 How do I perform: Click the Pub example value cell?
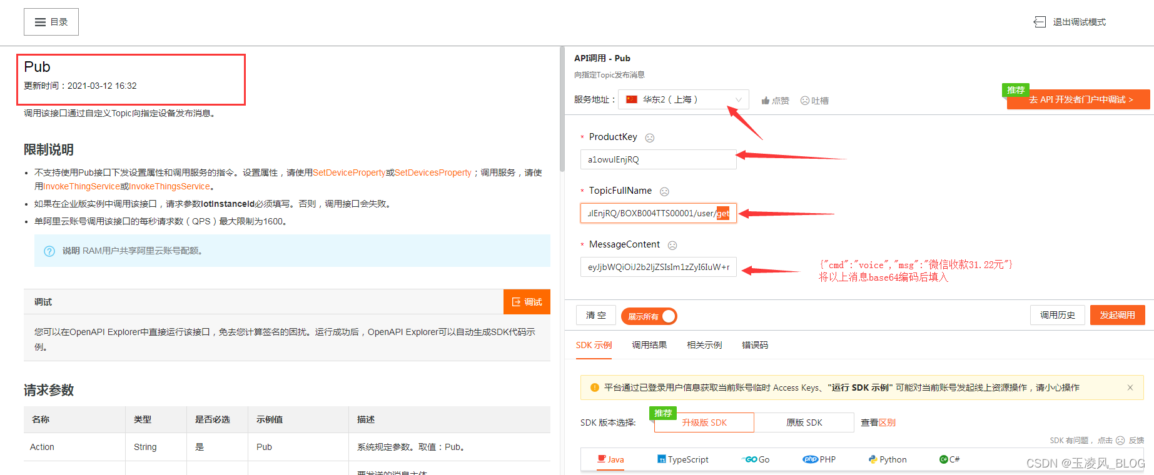click(x=298, y=447)
